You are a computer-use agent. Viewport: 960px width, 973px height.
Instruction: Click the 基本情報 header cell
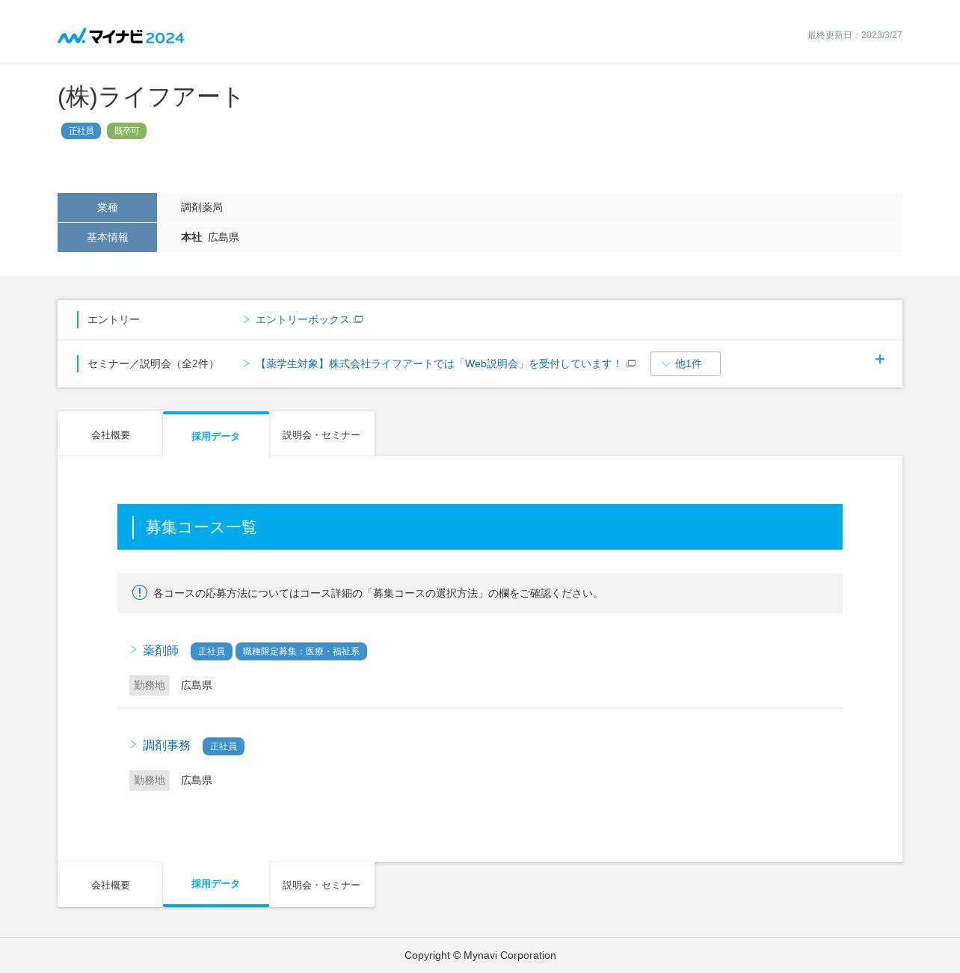107,237
